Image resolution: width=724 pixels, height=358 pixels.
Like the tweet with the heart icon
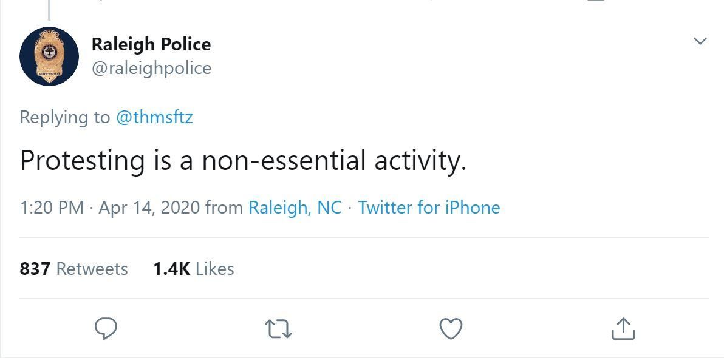(x=450, y=328)
